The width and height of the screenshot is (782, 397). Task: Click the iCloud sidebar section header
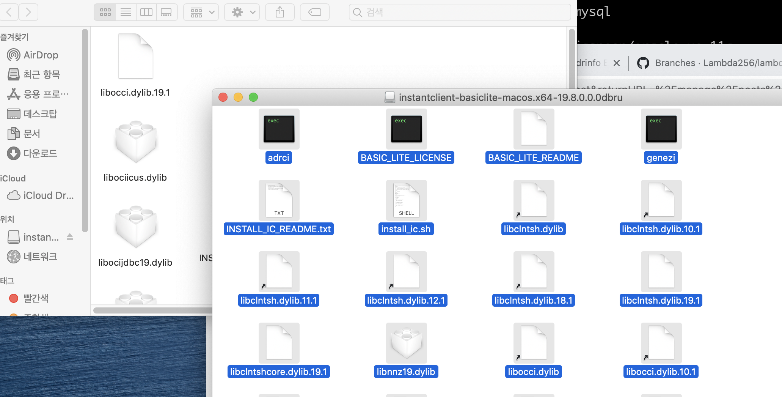click(13, 178)
